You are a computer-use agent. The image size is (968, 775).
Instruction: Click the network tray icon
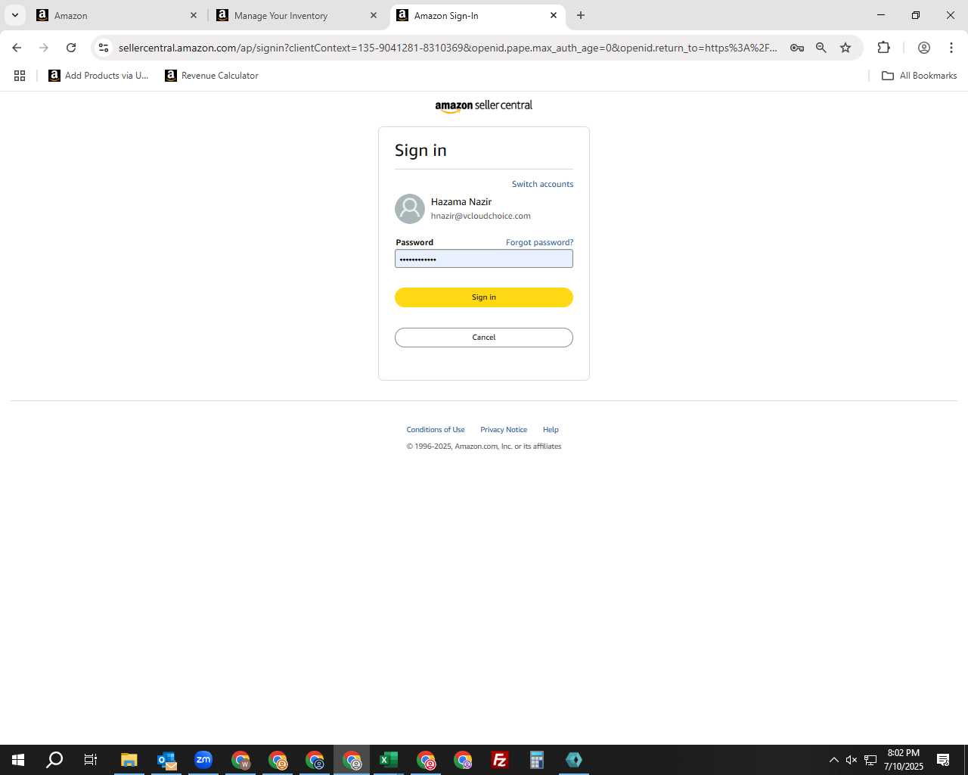[870, 760]
